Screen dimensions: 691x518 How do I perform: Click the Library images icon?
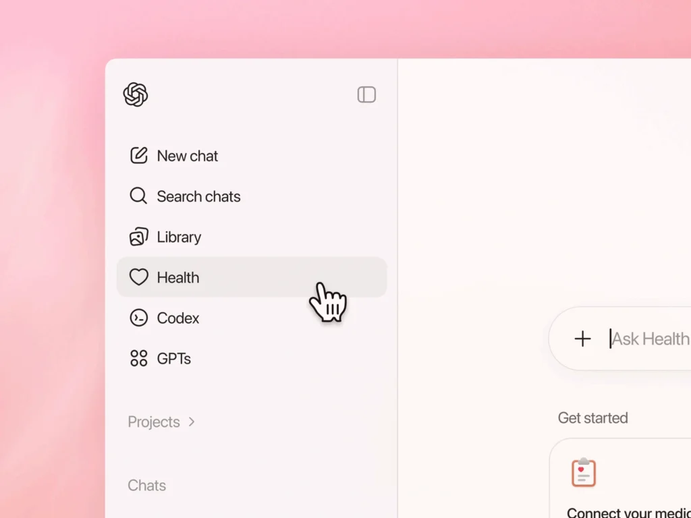[x=138, y=237]
